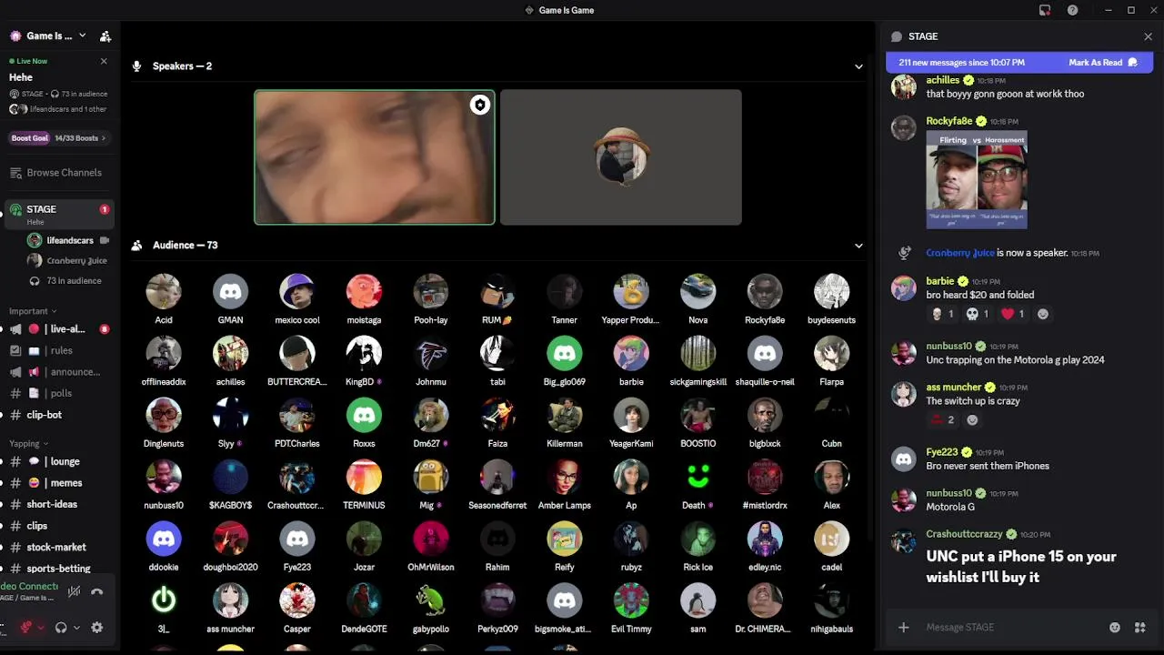
Task: Click lifeandscars speaker in channel list
Action: pyautogui.click(x=69, y=240)
